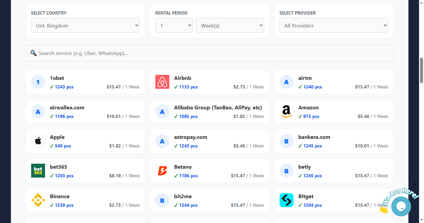424x223 pixels.
Task: Click the 1186 pcs count for Betano
Action: coord(188,176)
